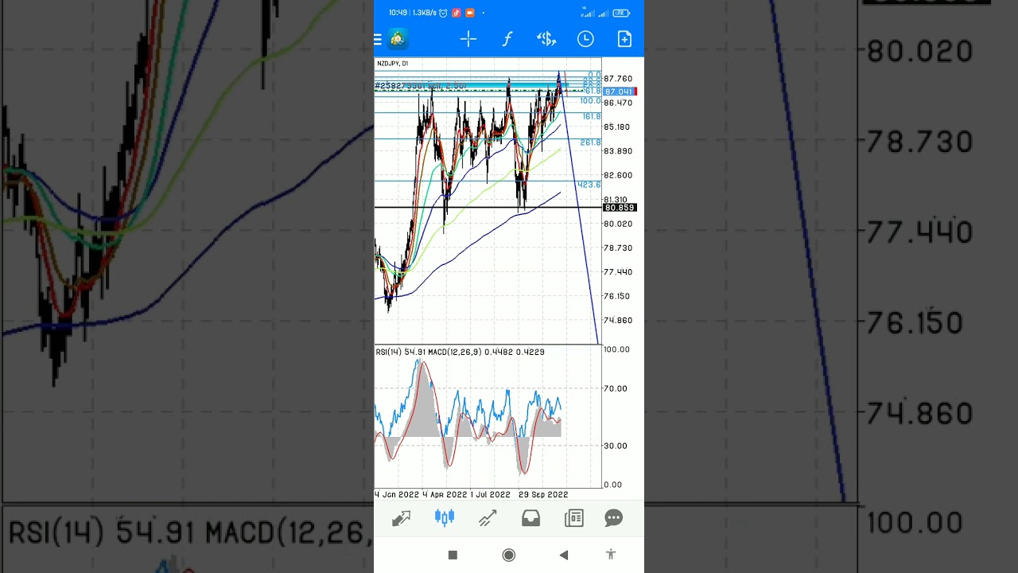Open the News tab
Image resolution: width=1018 pixels, height=573 pixels.
pyautogui.click(x=573, y=519)
